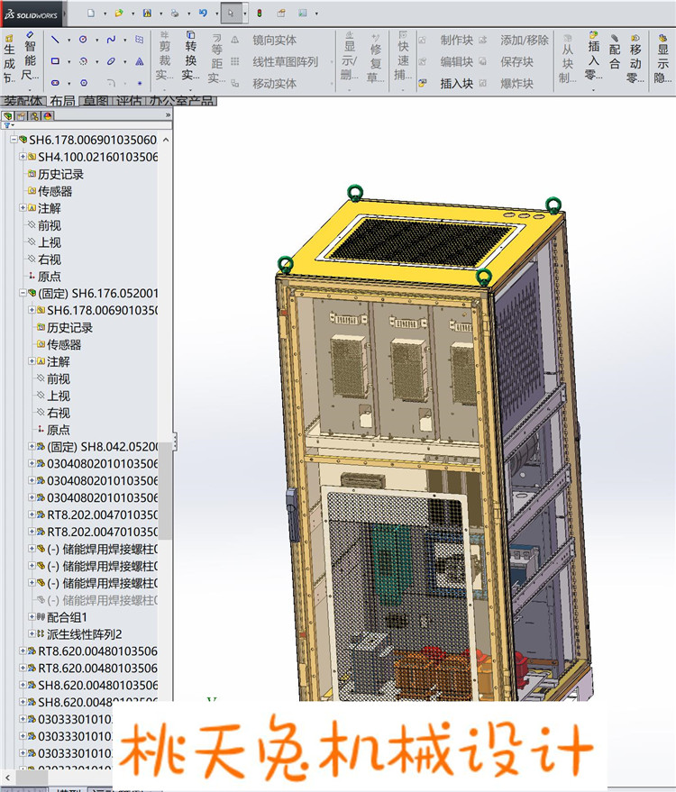Click the 配合 Mate tool
The height and width of the screenshot is (792, 676).
pos(615,53)
